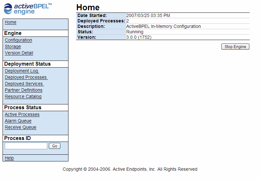View Active Processes

pyautogui.click(x=22, y=115)
